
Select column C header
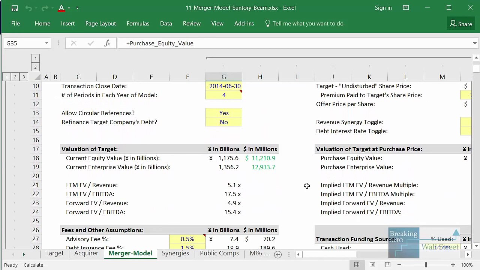tap(78, 77)
